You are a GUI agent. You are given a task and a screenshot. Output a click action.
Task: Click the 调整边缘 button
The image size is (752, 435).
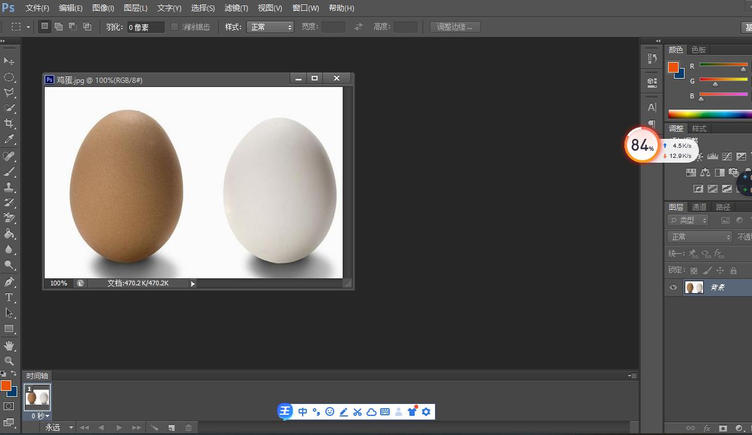(x=455, y=26)
